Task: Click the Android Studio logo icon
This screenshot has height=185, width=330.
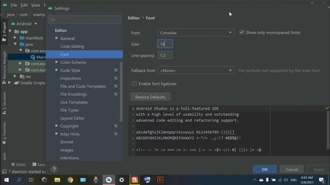Action: tap(5, 5)
